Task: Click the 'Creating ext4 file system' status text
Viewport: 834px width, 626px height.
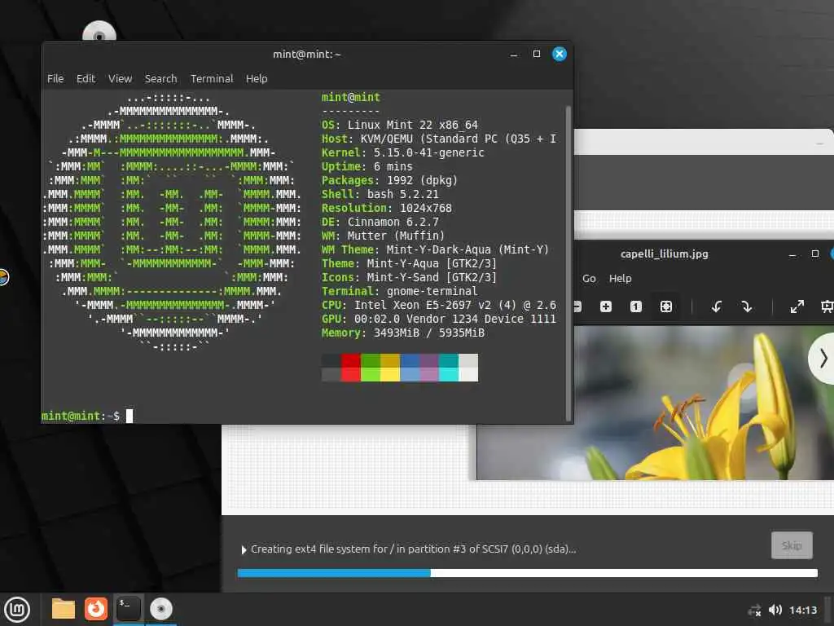Action: click(x=413, y=549)
